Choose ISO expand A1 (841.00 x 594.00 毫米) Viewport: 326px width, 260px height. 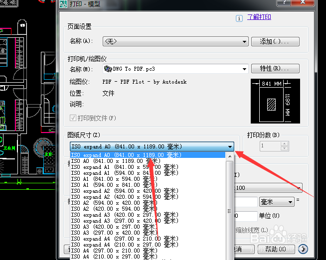click(x=148, y=167)
